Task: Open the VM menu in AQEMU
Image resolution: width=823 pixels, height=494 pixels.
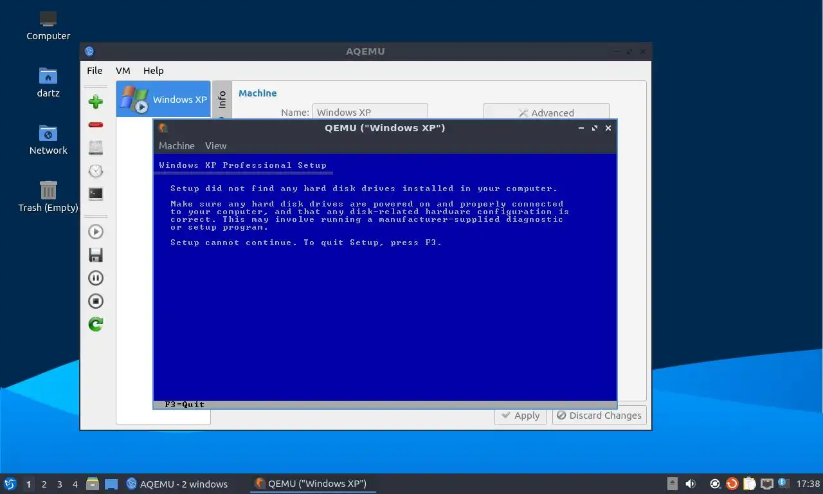Action: (x=123, y=71)
